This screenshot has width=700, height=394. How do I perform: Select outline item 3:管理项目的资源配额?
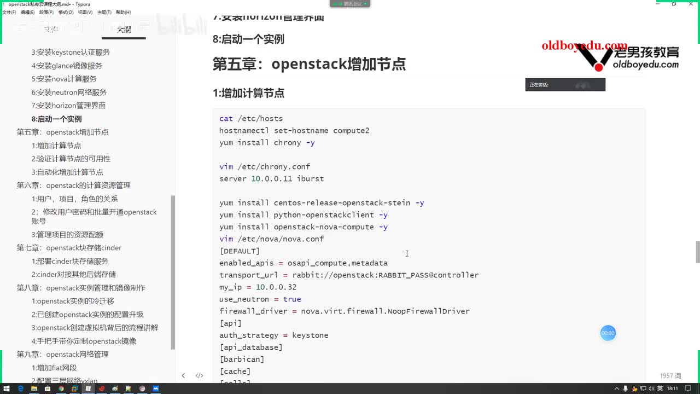67,235
